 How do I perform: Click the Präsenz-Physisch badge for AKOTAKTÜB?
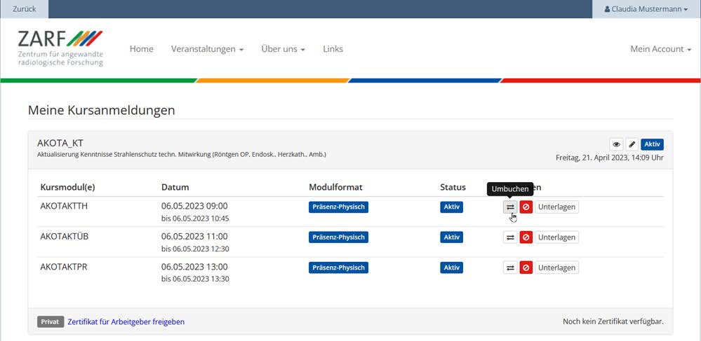click(338, 237)
